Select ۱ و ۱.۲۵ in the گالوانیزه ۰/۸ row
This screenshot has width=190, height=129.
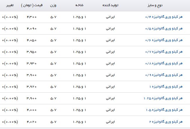pos(79,64)
